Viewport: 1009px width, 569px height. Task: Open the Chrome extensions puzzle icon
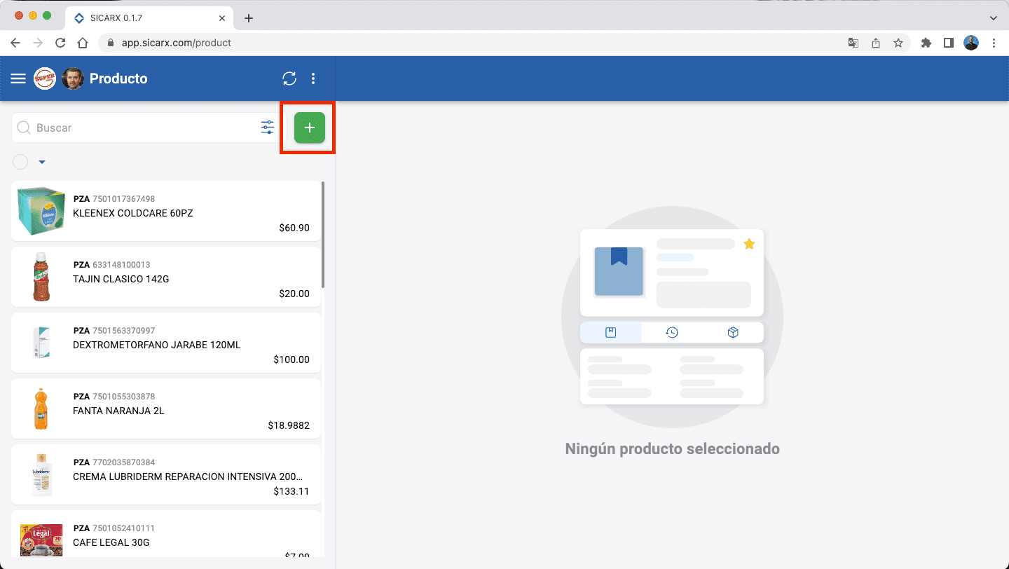[x=926, y=43]
